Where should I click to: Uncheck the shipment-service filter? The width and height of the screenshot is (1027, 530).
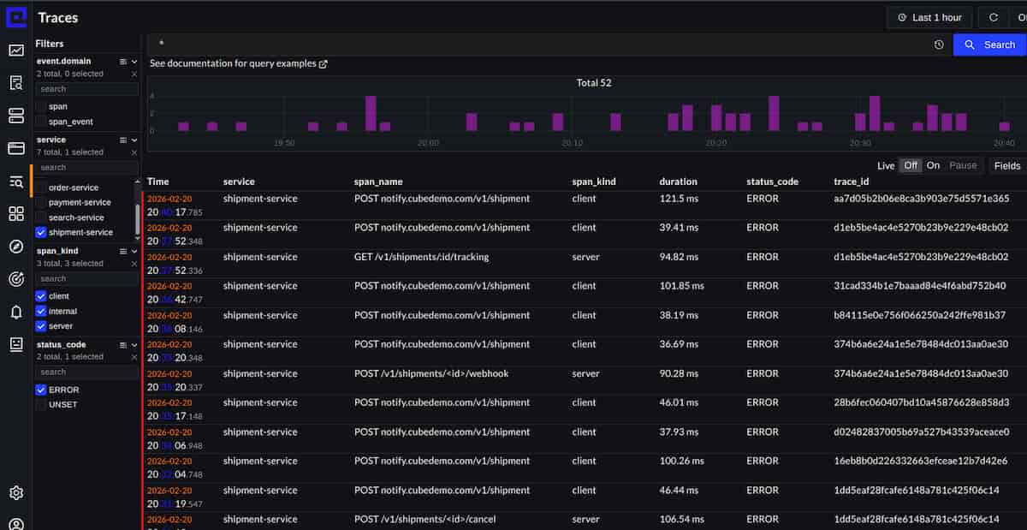[x=39, y=232]
